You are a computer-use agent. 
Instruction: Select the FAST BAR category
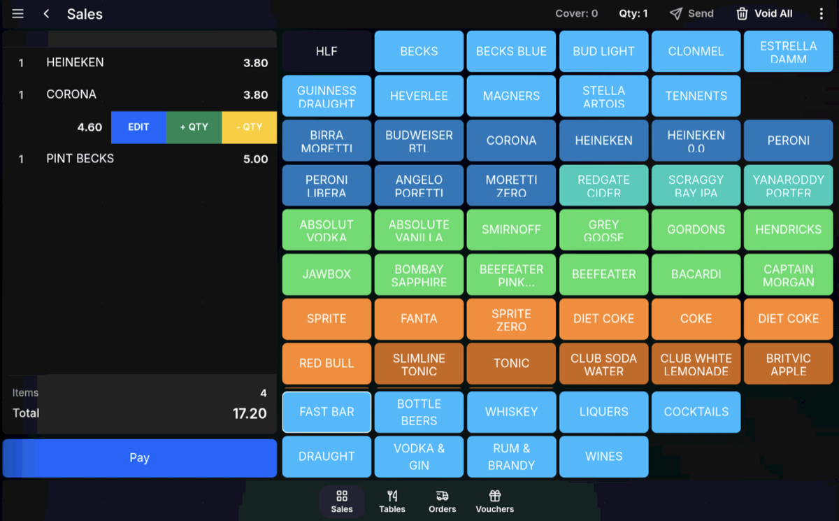(327, 412)
